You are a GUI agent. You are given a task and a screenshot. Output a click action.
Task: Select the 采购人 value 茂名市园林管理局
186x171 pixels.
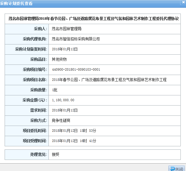tap(66, 29)
